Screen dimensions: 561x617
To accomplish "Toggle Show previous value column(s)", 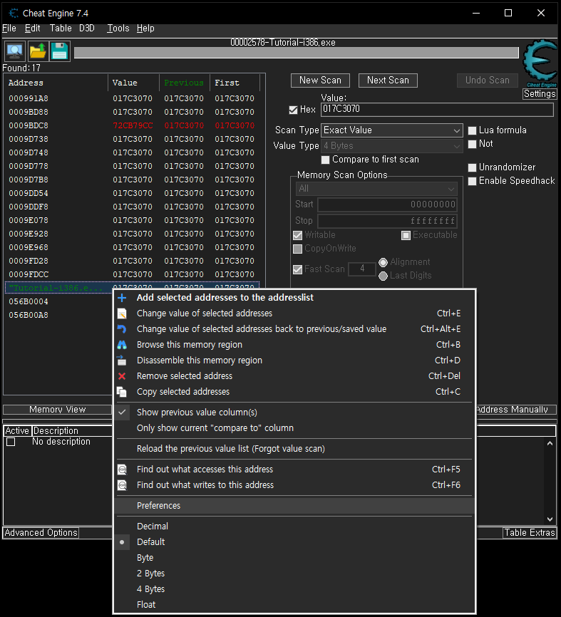I will point(294,413).
